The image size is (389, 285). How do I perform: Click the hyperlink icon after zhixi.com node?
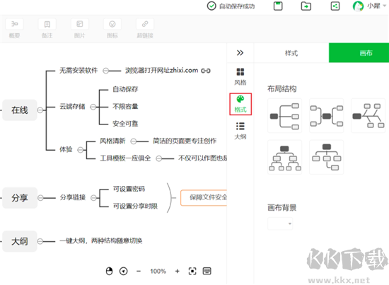(206, 71)
